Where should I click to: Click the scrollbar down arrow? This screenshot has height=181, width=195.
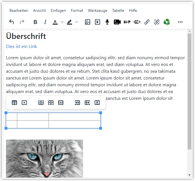tap(190, 175)
